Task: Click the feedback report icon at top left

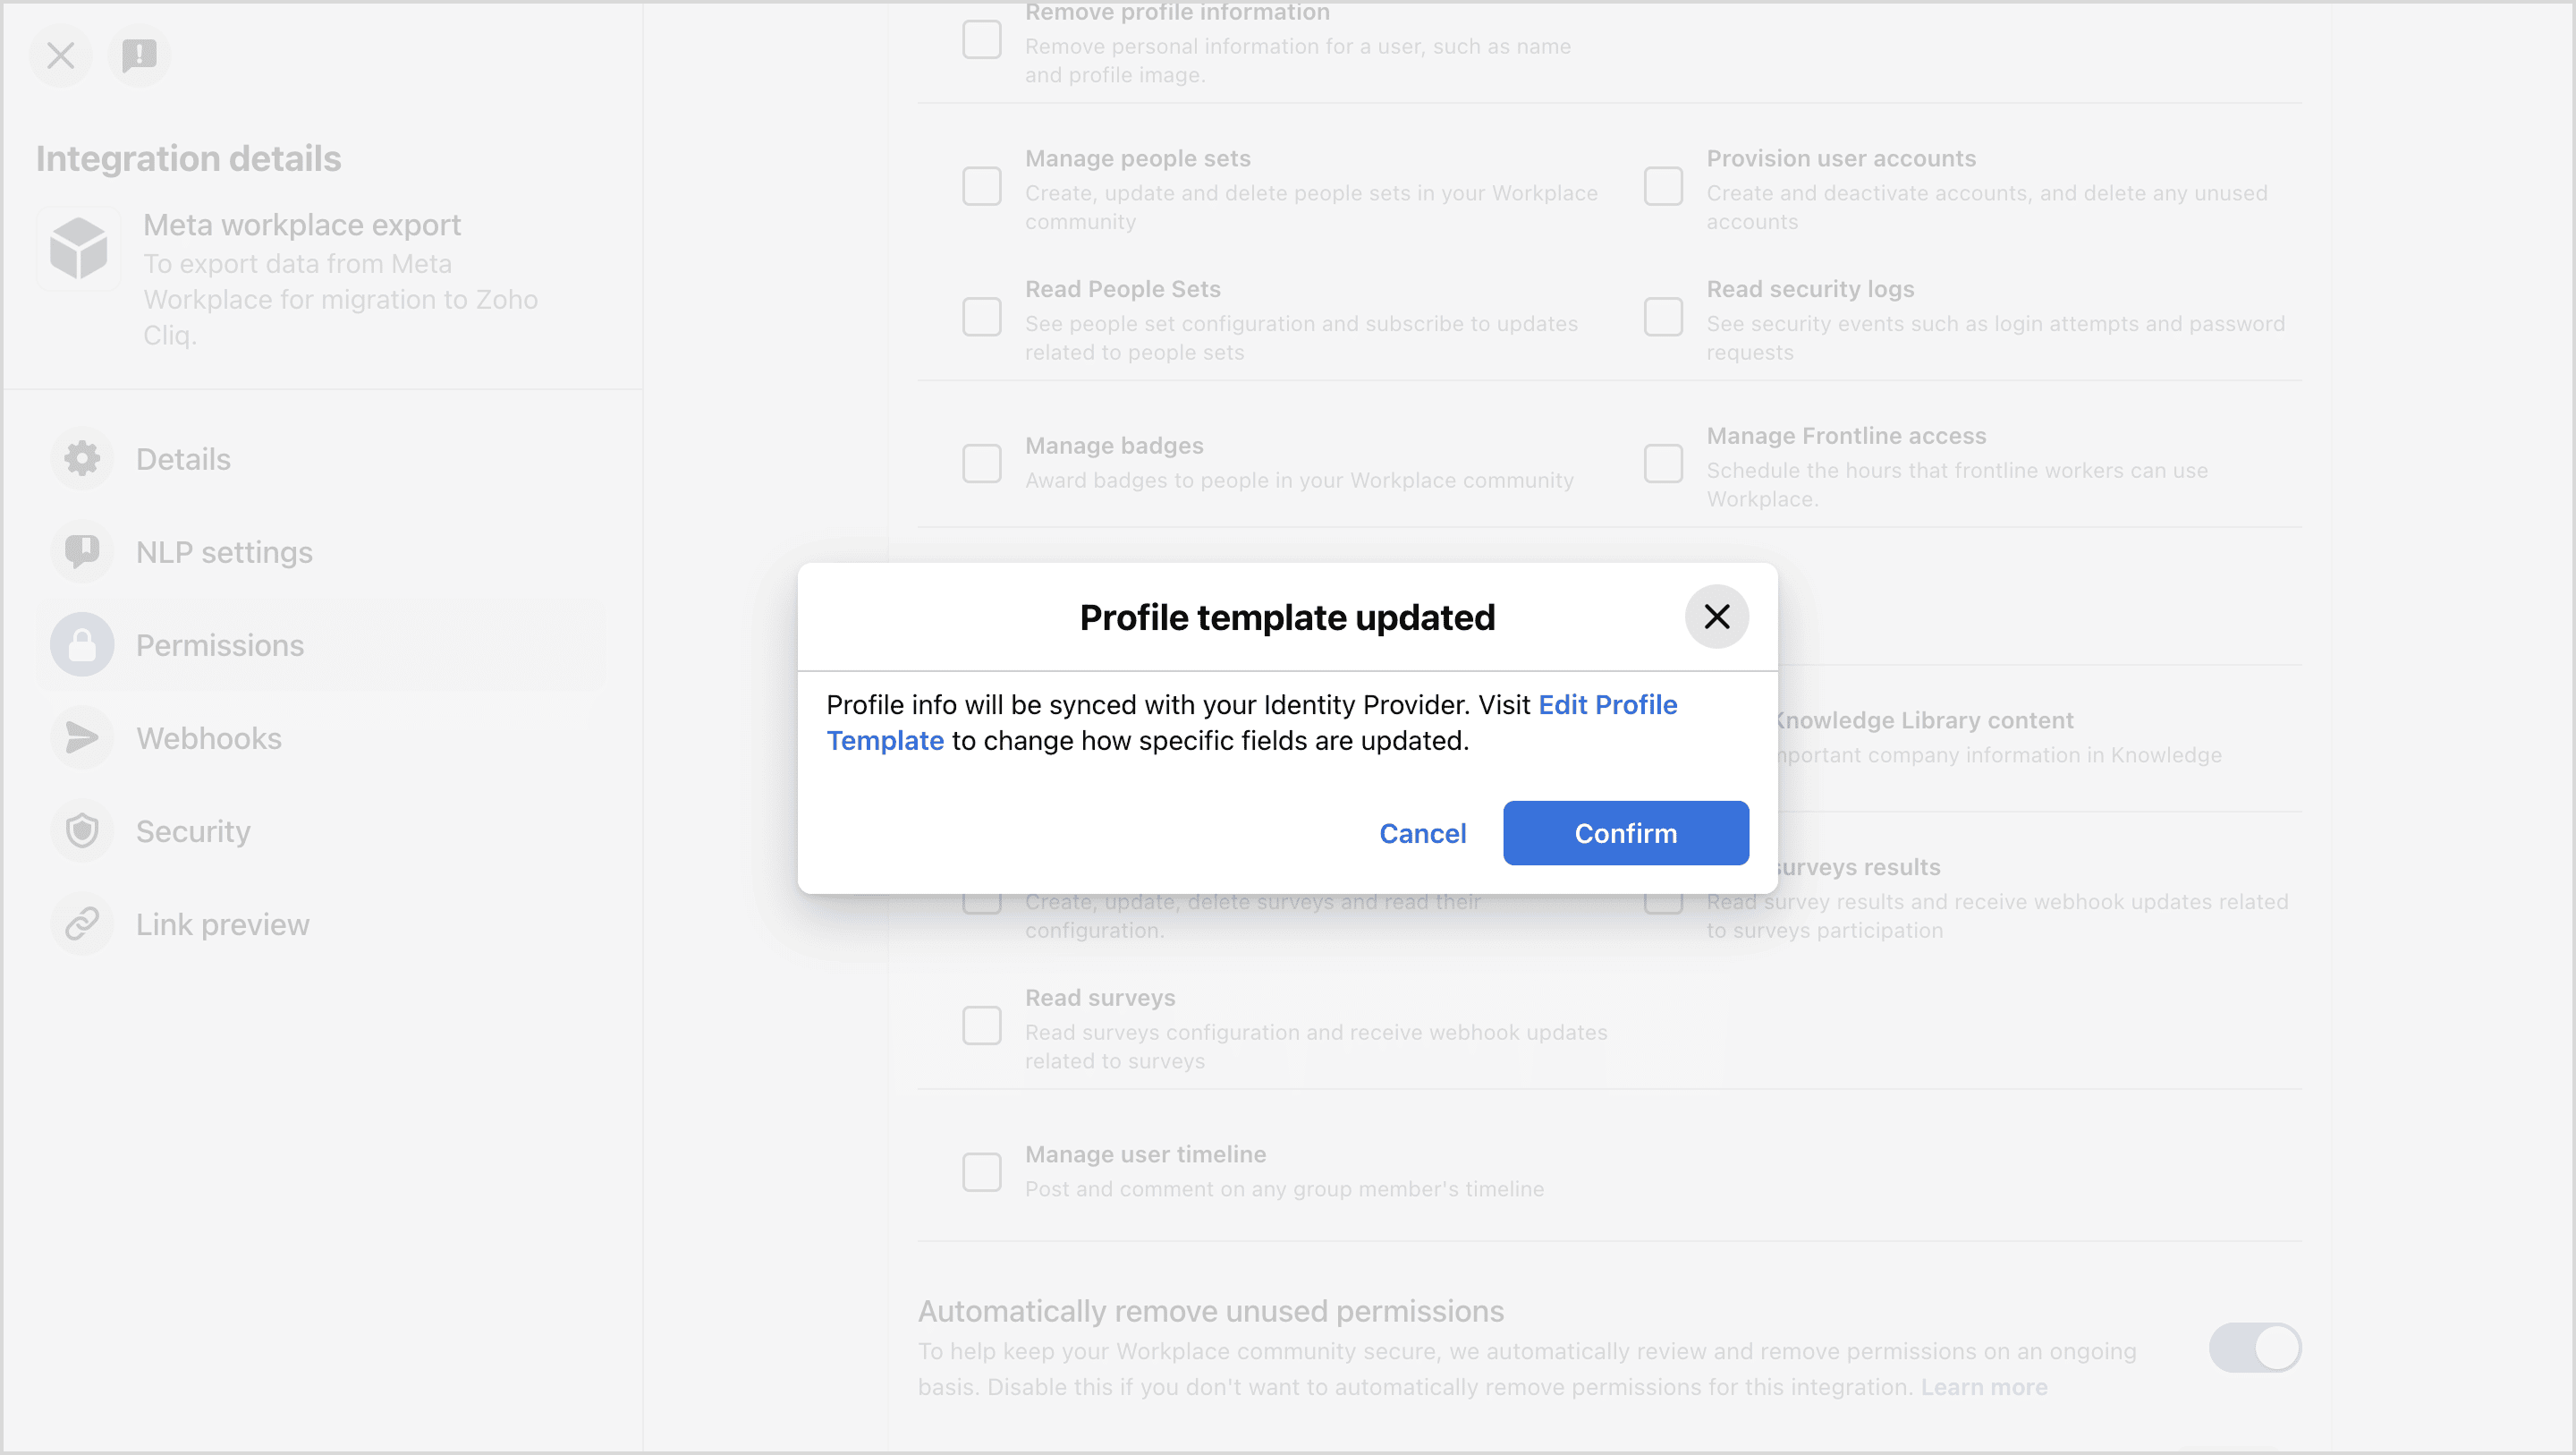Action: pos(139,55)
